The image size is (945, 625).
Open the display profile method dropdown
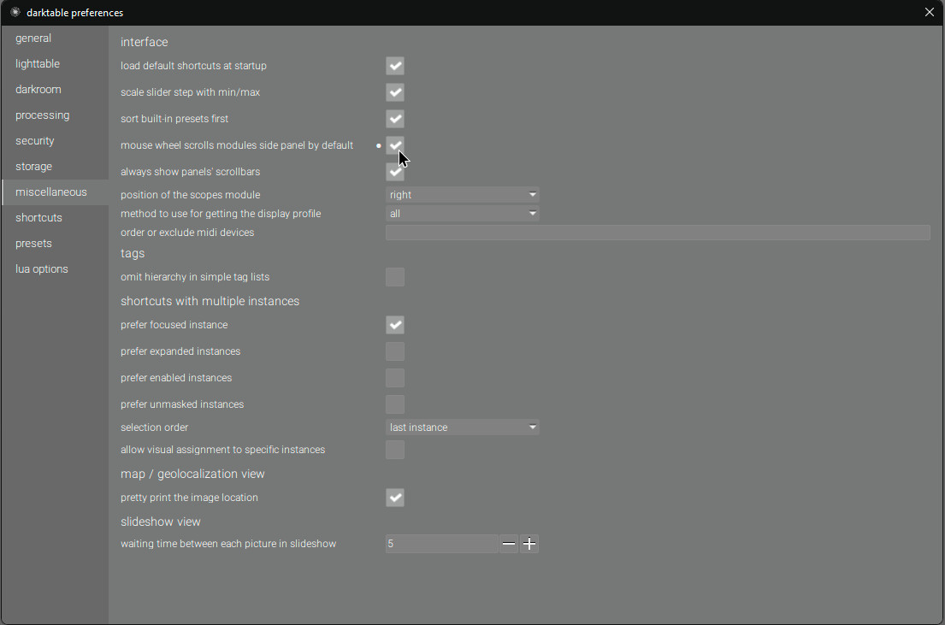[x=462, y=213]
